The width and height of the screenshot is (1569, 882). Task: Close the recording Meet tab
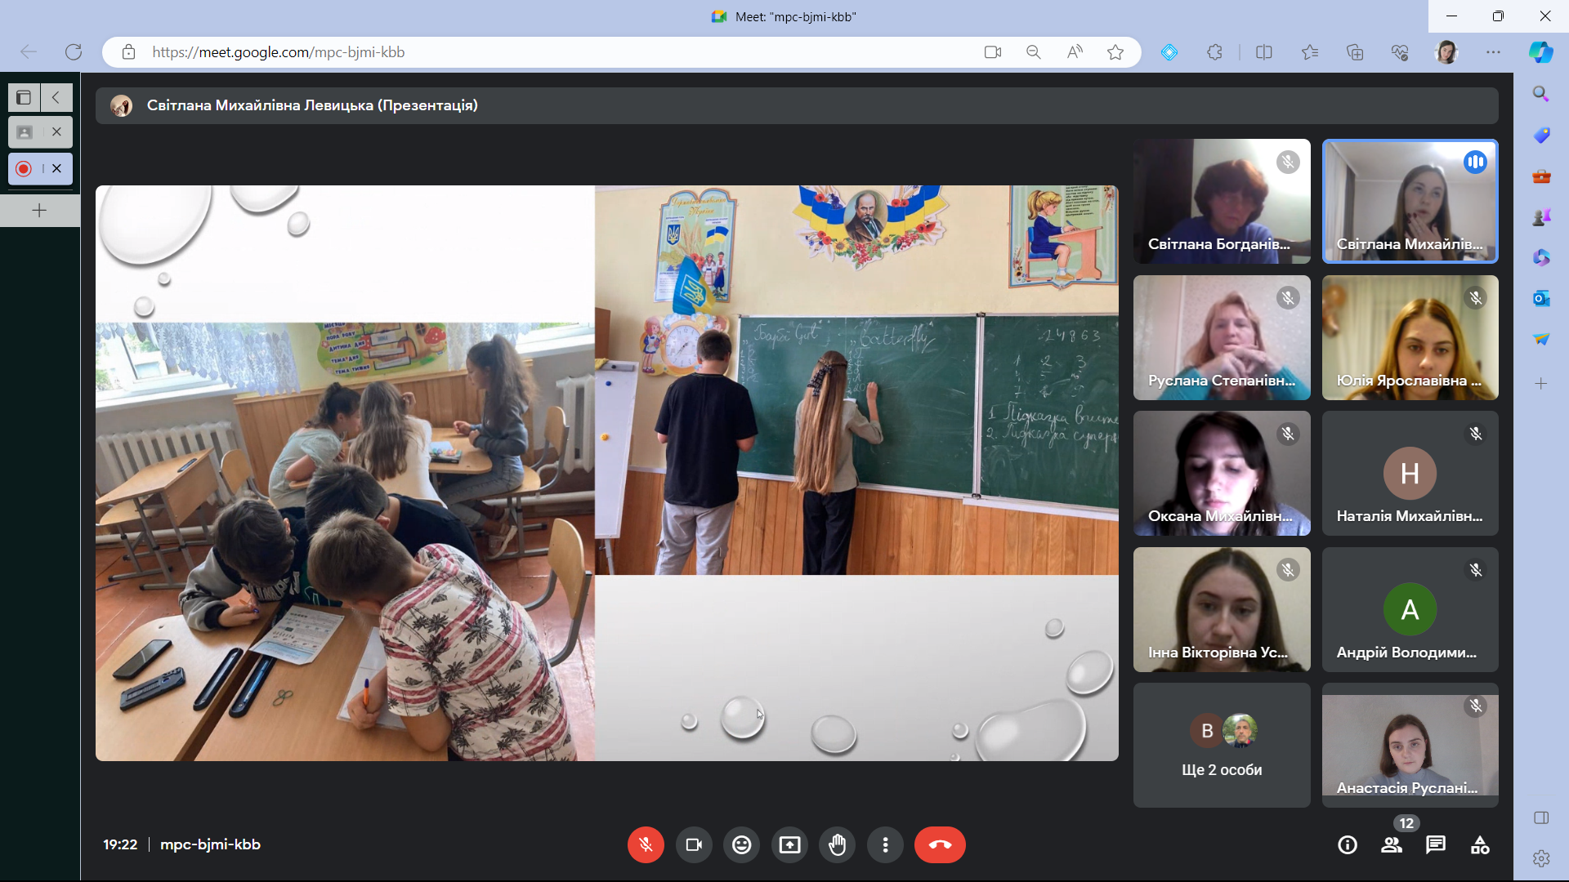(x=56, y=168)
